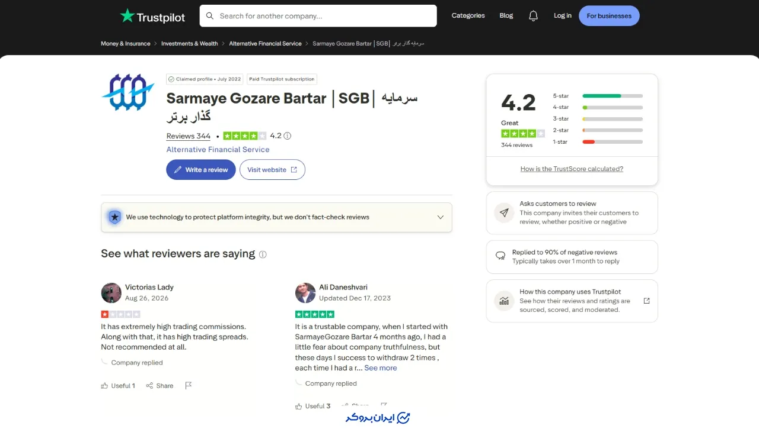The width and height of the screenshot is (759, 432).
Task: Click the info icon beside the 4.2 rating
Action: (x=288, y=136)
